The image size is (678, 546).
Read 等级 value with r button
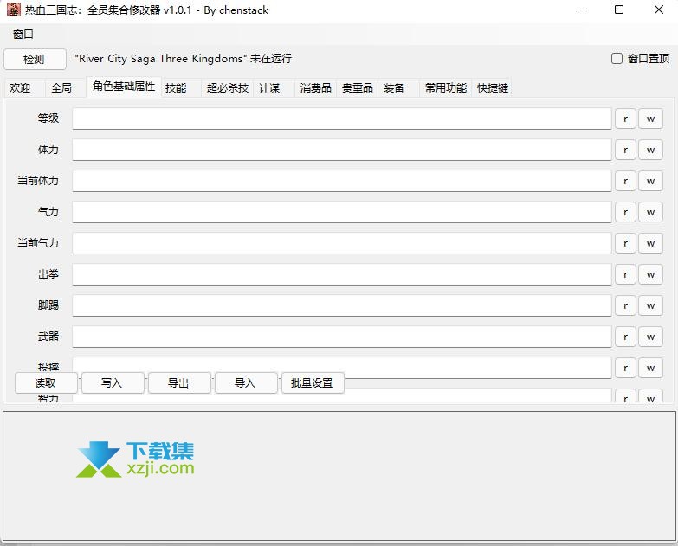(x=625, y=119)
